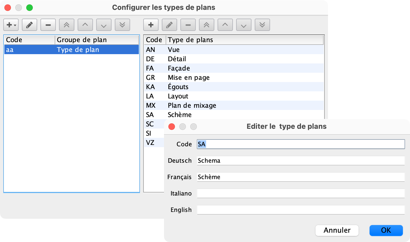Move plan type to top of list

point(207,25)
